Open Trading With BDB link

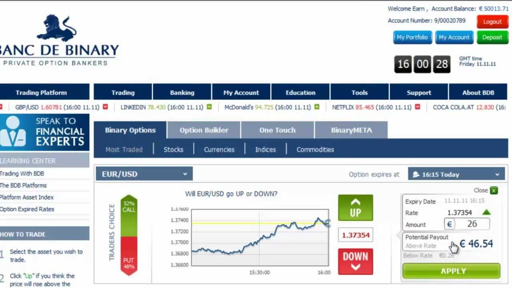(x=22, y=174)
